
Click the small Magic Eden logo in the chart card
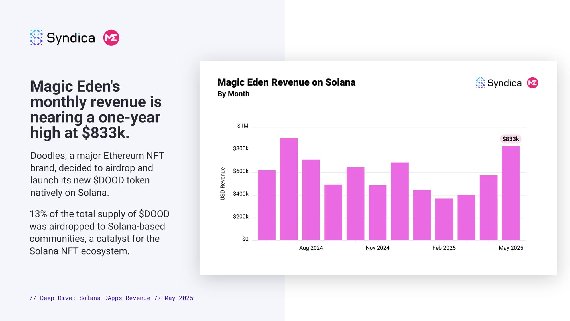coord(532,83)
